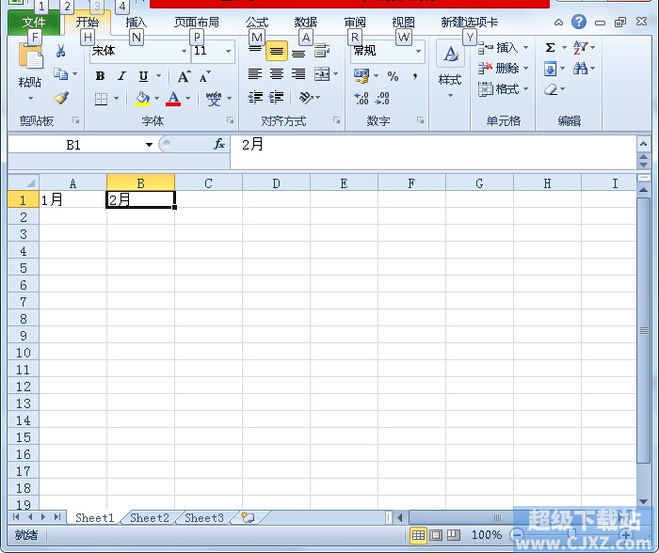This screenshot has width=659, height=553.
Task: Switch to Page Break Preview
Action: 454,535
